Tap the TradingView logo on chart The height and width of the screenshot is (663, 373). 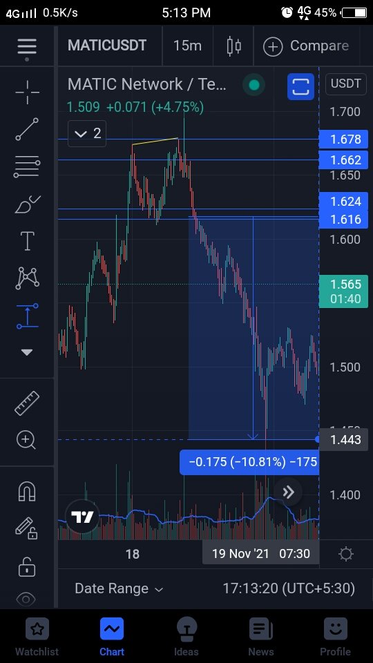pos(82,517)
